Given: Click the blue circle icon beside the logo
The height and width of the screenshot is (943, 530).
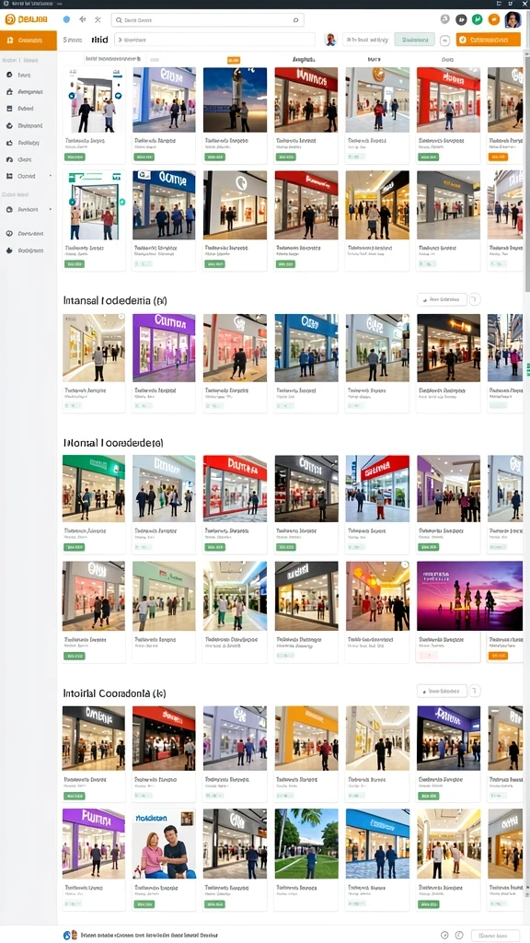Looking at the screenshot, I should tap(66, 20).
